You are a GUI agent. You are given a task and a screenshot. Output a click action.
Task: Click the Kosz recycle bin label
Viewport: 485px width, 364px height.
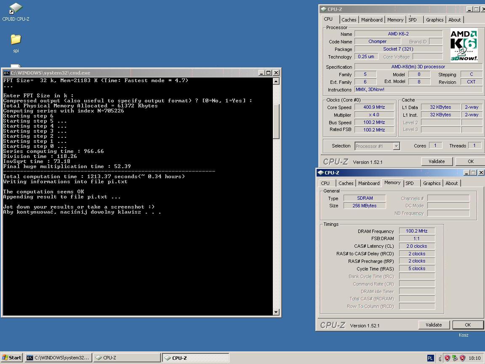pos(464,335)
